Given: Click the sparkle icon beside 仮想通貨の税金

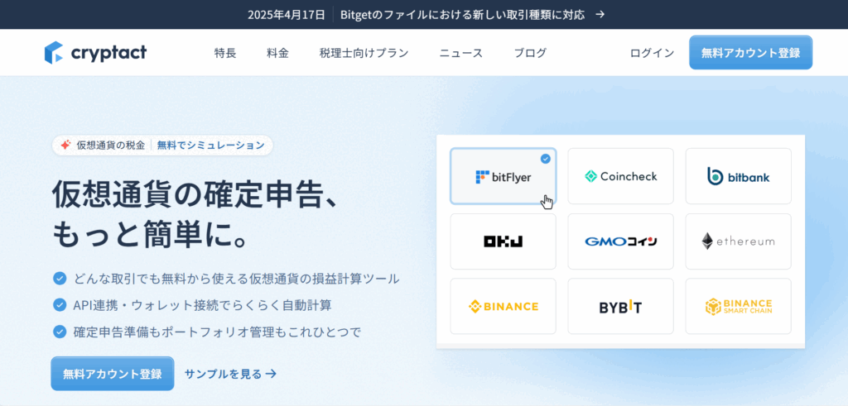Looking at the screenshot, I should tap(65, 145).
